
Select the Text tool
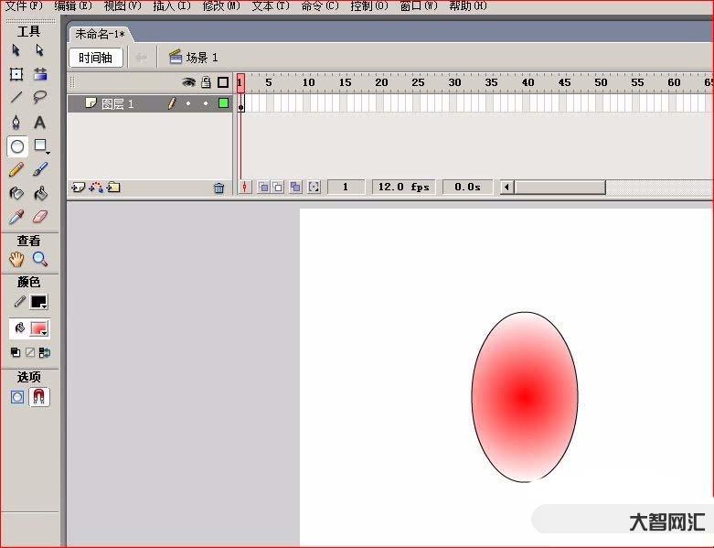pyautogui.click(x=40, y=122)
